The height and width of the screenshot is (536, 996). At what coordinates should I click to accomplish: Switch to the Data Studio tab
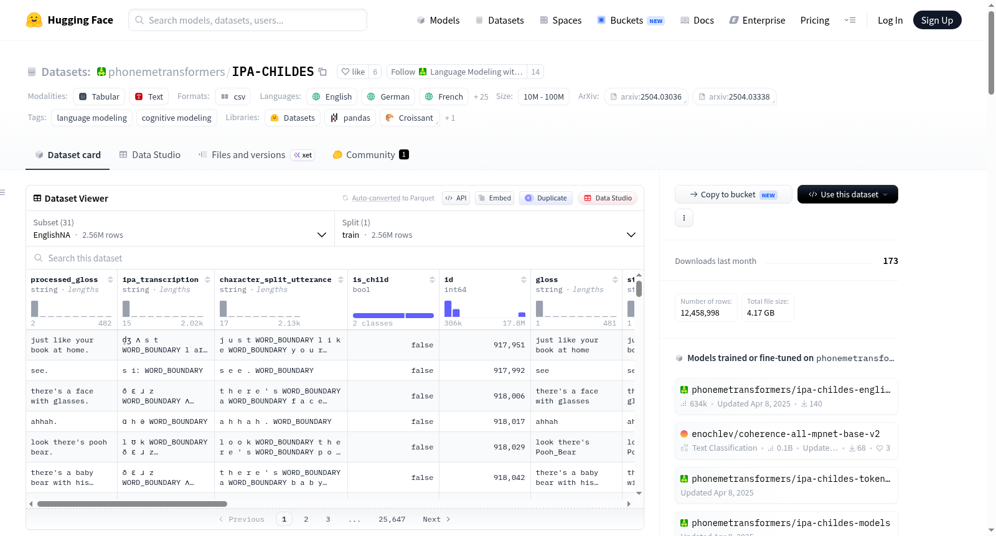click(x=149, y=155)
